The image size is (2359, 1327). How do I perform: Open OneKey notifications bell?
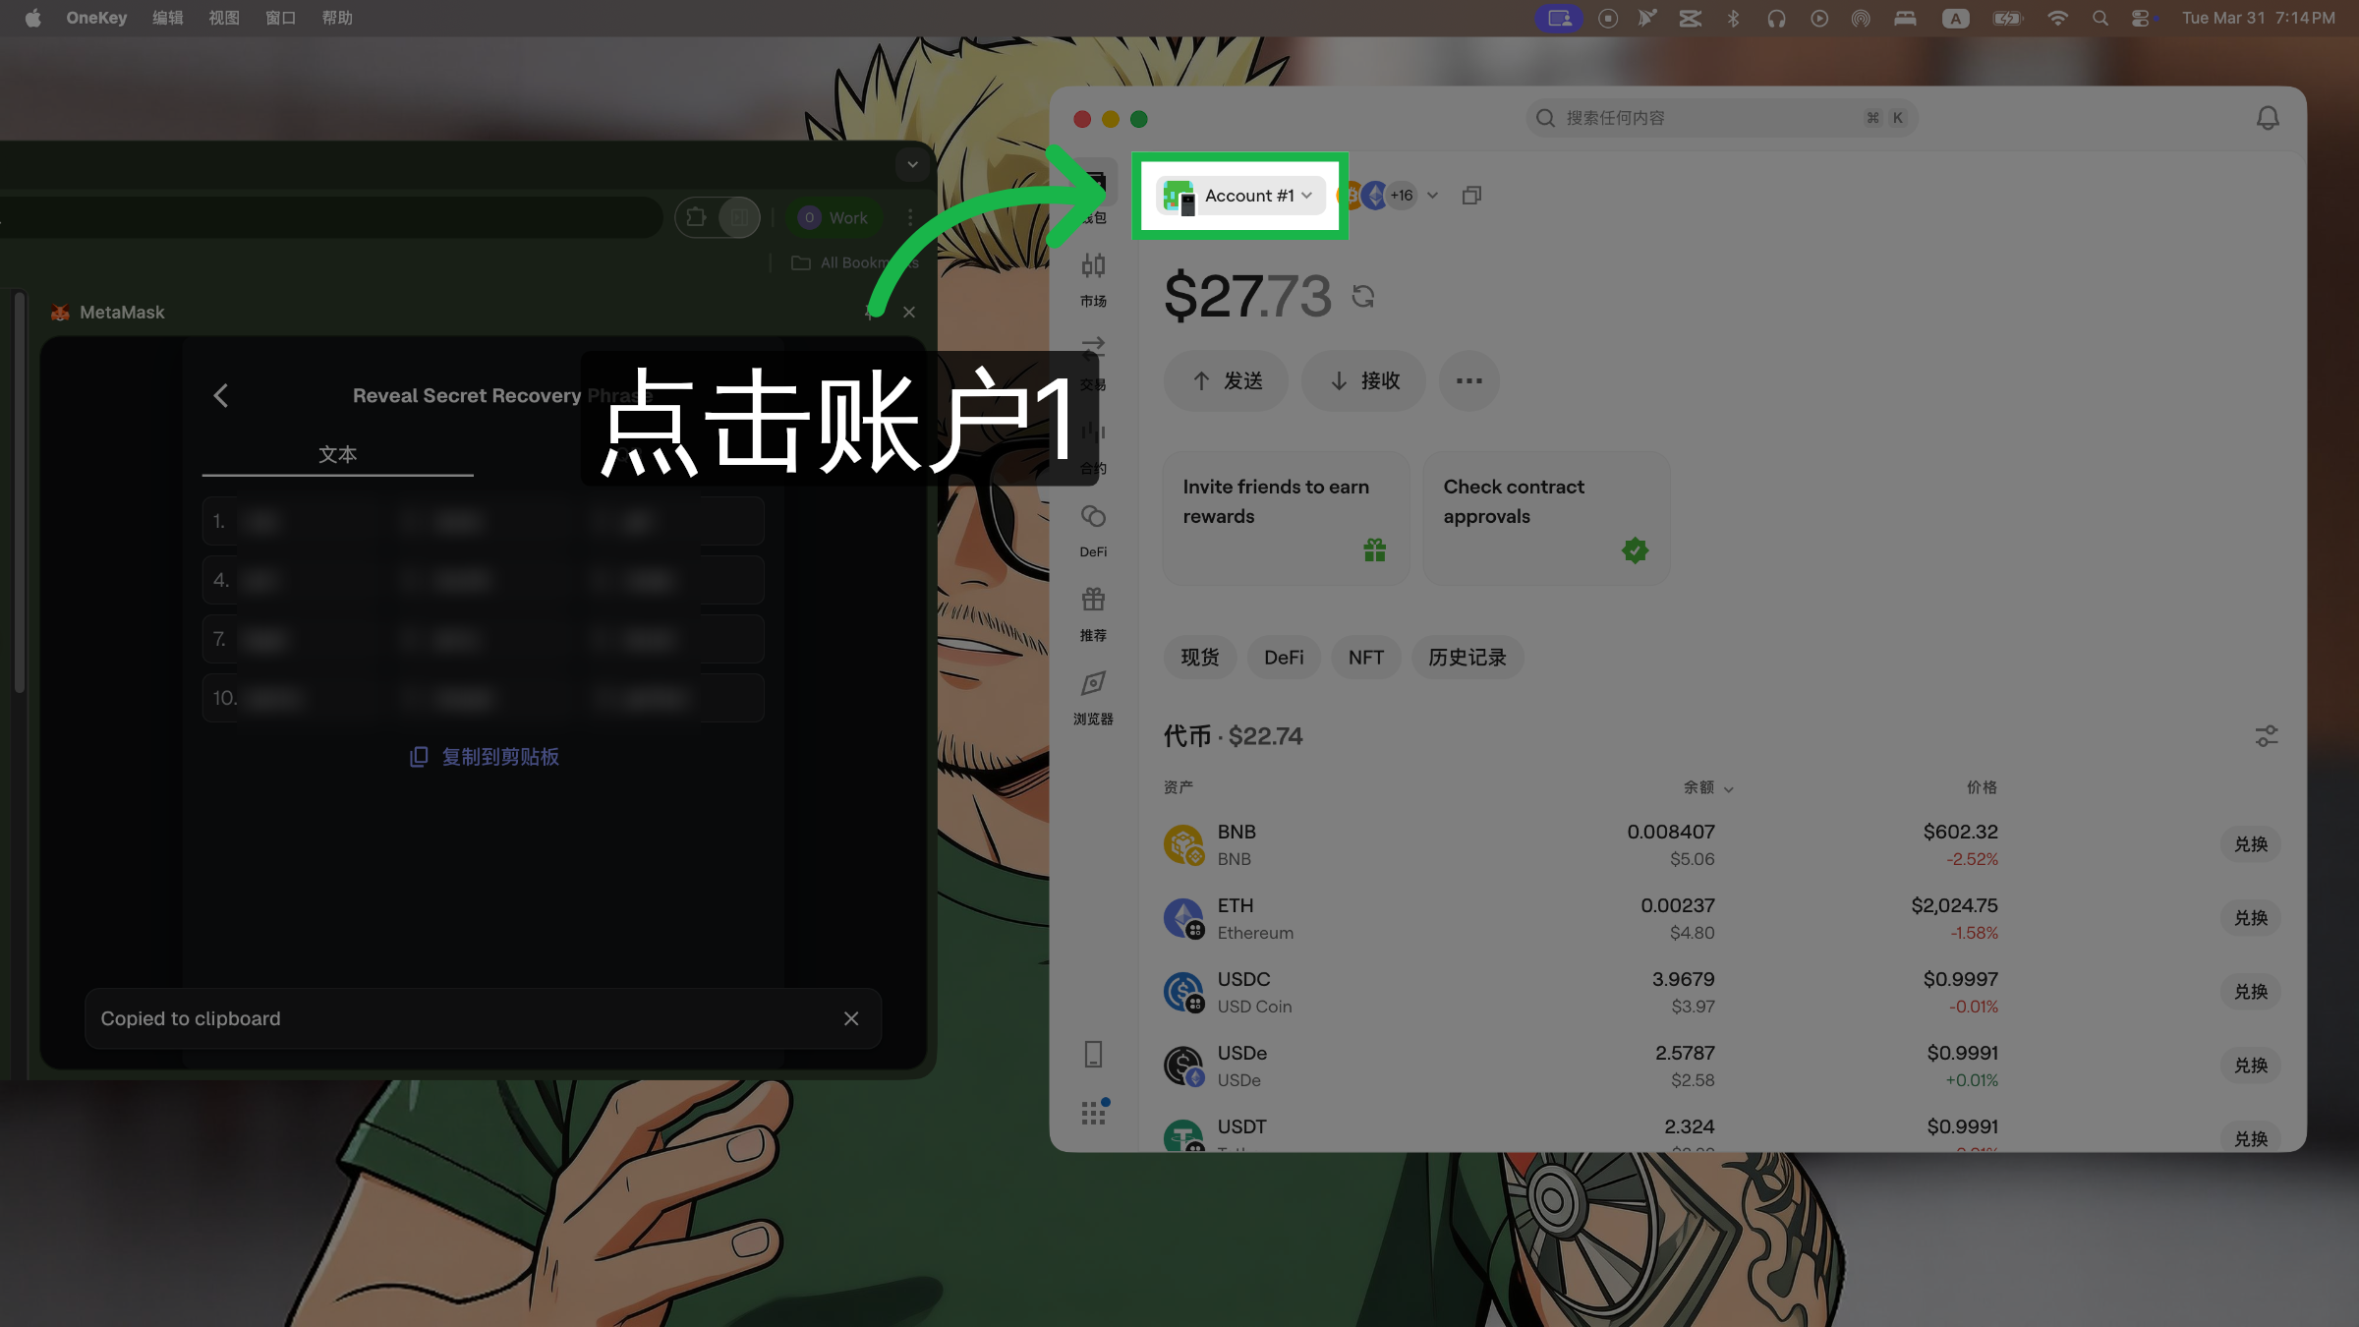(2268, 118)
